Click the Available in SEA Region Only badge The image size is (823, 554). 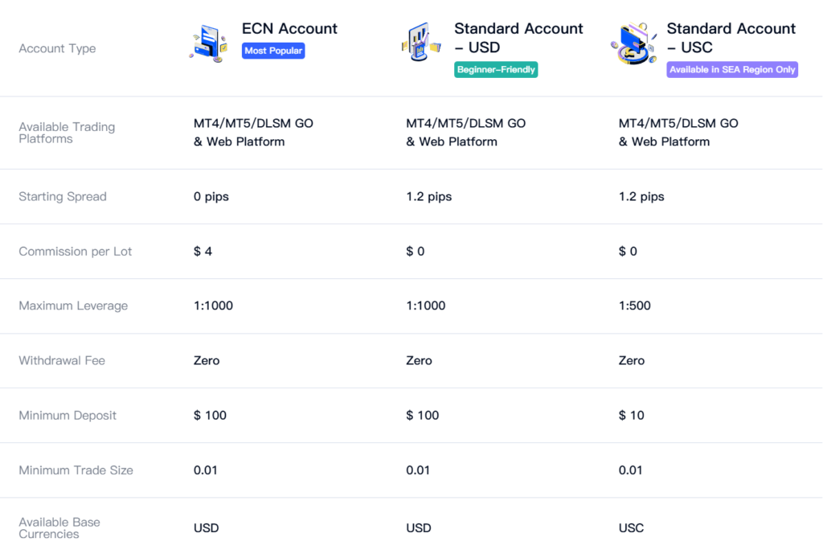click(732, 70)
